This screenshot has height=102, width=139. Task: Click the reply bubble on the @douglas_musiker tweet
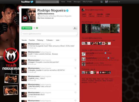click(75, 68)
